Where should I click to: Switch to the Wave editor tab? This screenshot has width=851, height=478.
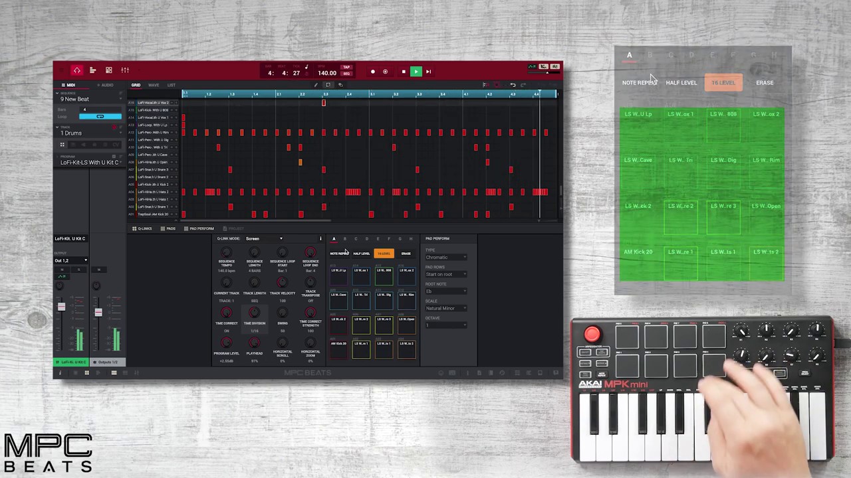[154, 85]
